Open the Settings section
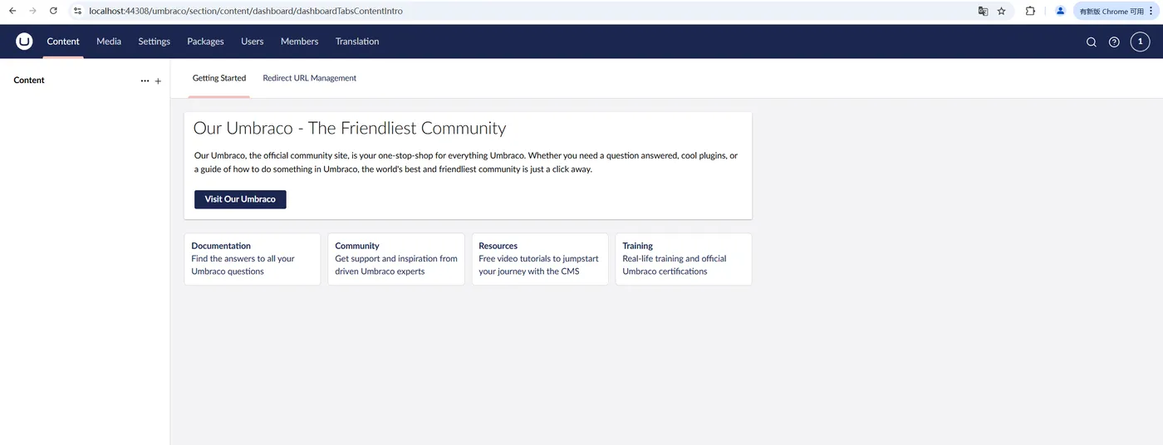This screenshot has width=1163, height=445. coord(155,42)
